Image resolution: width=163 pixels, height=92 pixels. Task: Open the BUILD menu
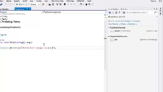[9, 1]
